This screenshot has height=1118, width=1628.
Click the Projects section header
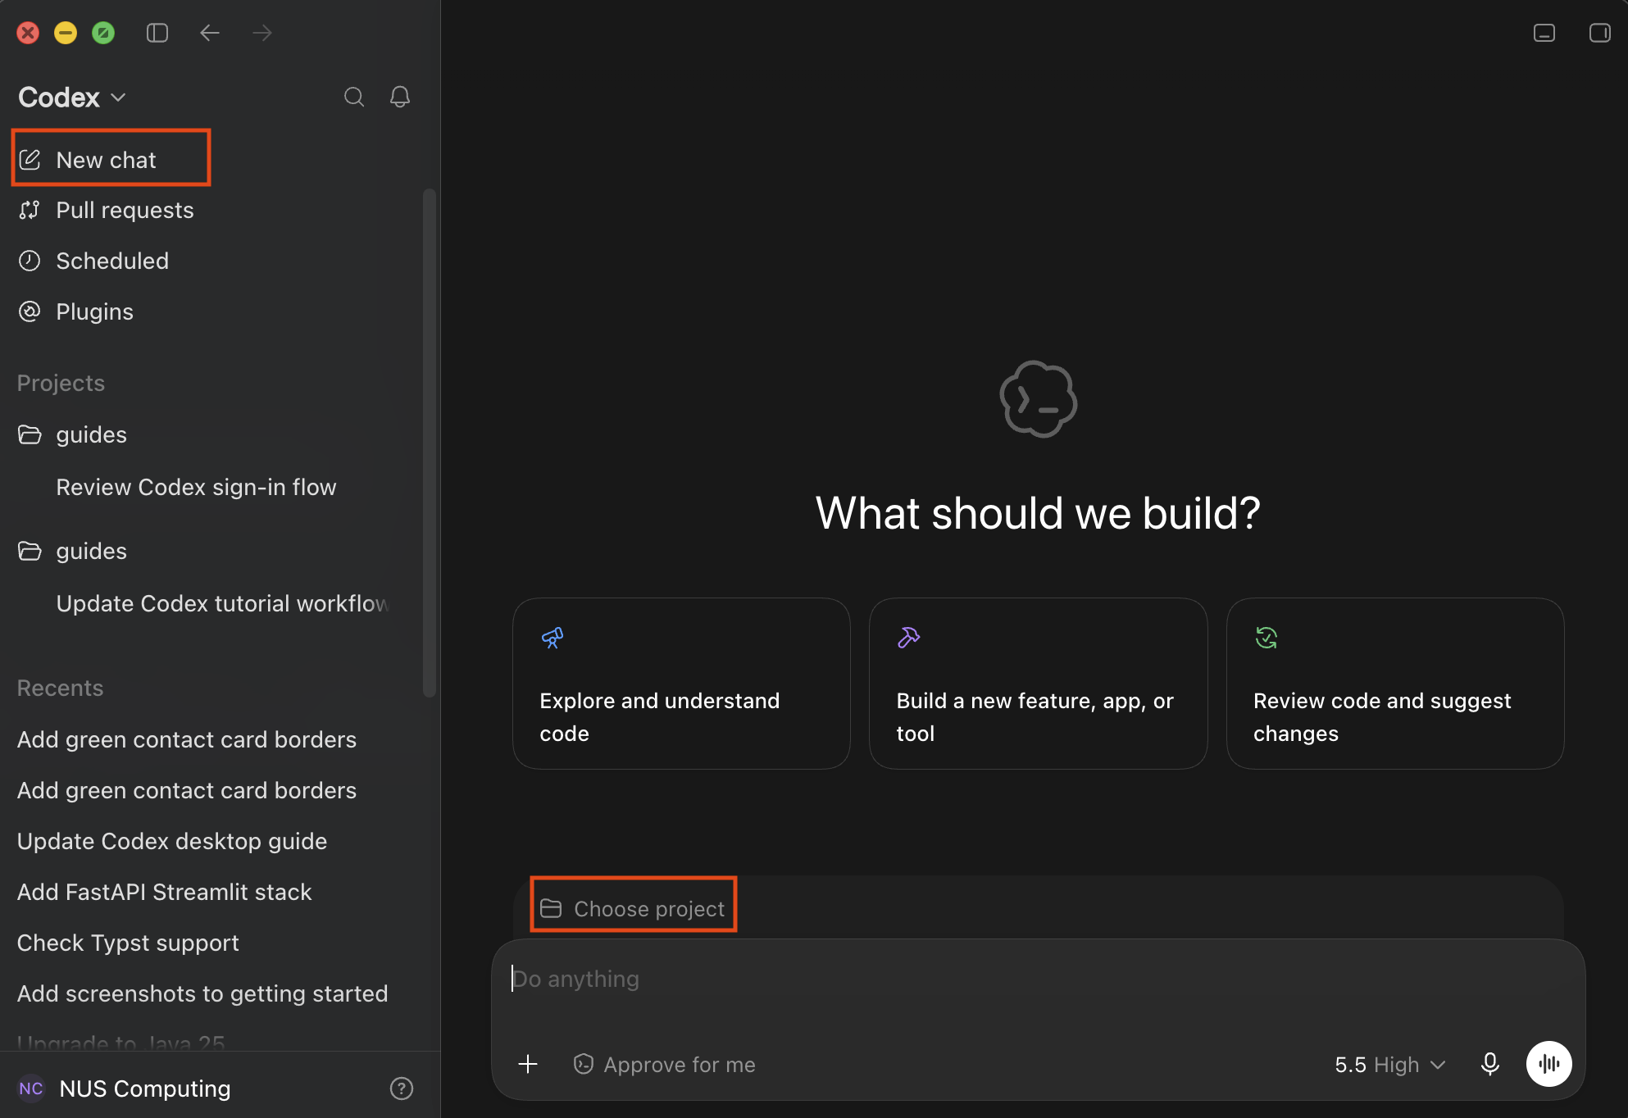tap(61, 383)
